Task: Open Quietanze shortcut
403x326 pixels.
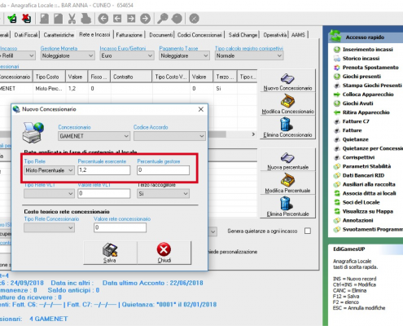Action: pos(355,139)
